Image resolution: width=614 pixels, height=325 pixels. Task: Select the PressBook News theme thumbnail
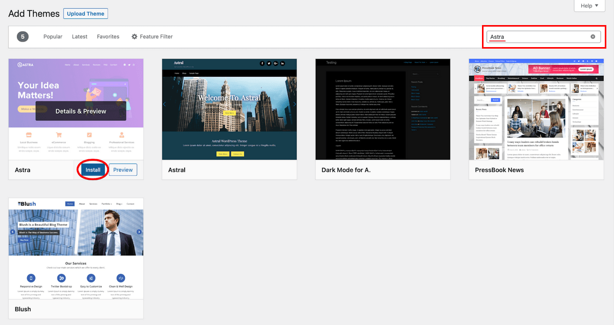point(536,109)
